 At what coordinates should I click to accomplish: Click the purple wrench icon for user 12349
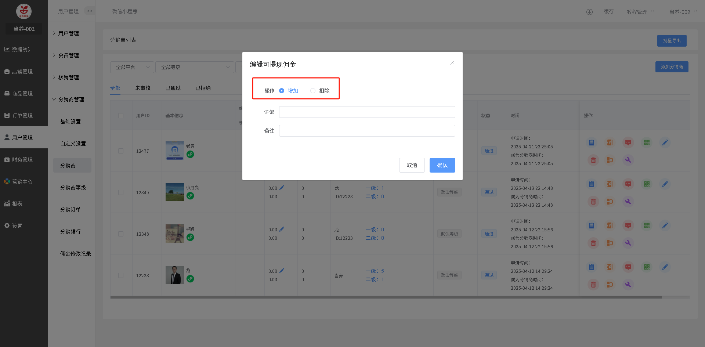pos(628,202)
